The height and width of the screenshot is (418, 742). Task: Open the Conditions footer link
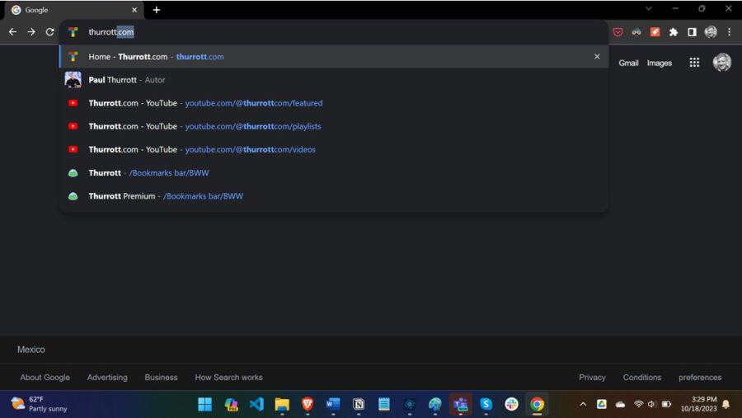pyautogui.click(x=642, y=378)
